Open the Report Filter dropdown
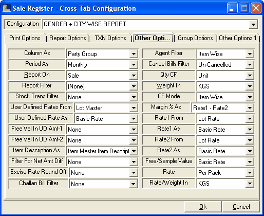This screenshot has width=264, height=216. click(134, 86)
